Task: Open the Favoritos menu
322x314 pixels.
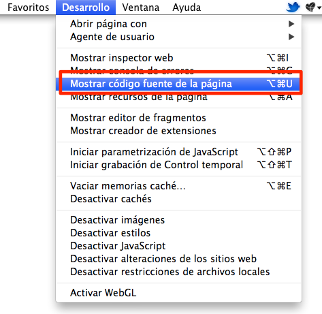Action: coord(28,7)
